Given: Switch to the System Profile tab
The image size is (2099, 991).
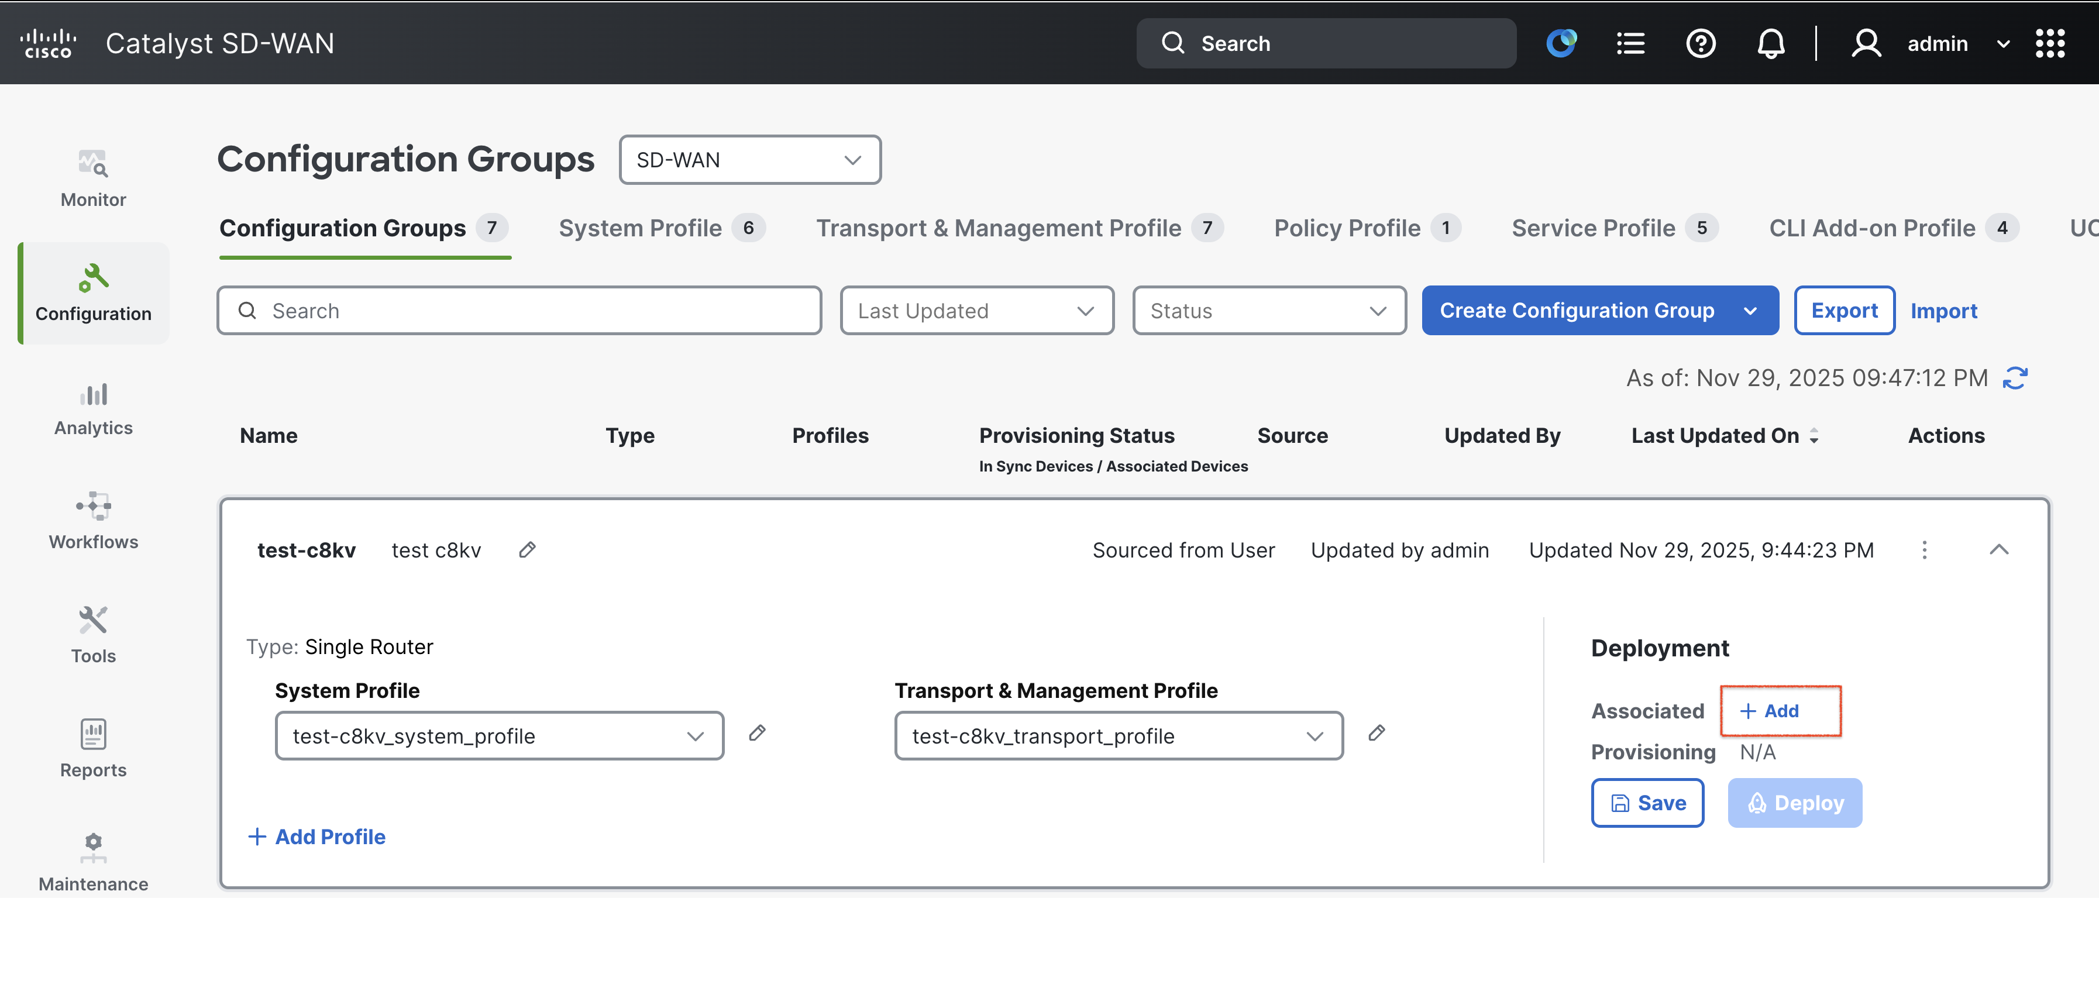Looking at the screenshot, I should click(x=641, y=228).
